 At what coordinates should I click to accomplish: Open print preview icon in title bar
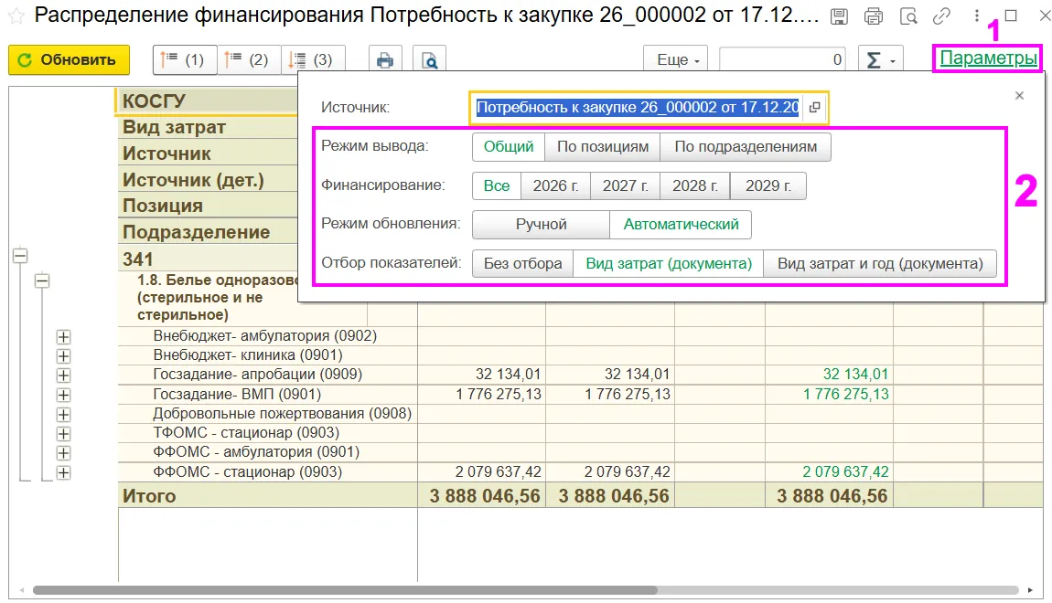pyautogui.click(x=907, y=16)
